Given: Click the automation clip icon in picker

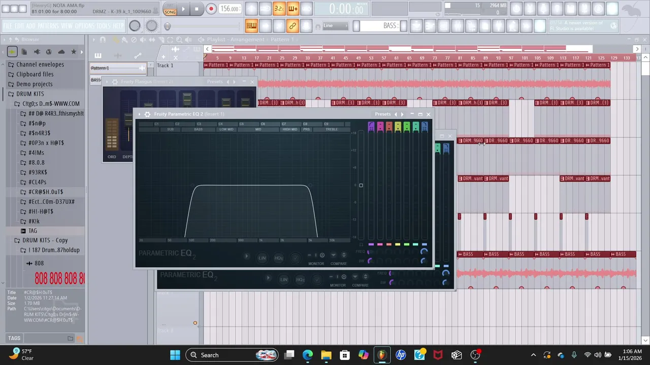Looking at the screenshot, I should pos(138,56).
